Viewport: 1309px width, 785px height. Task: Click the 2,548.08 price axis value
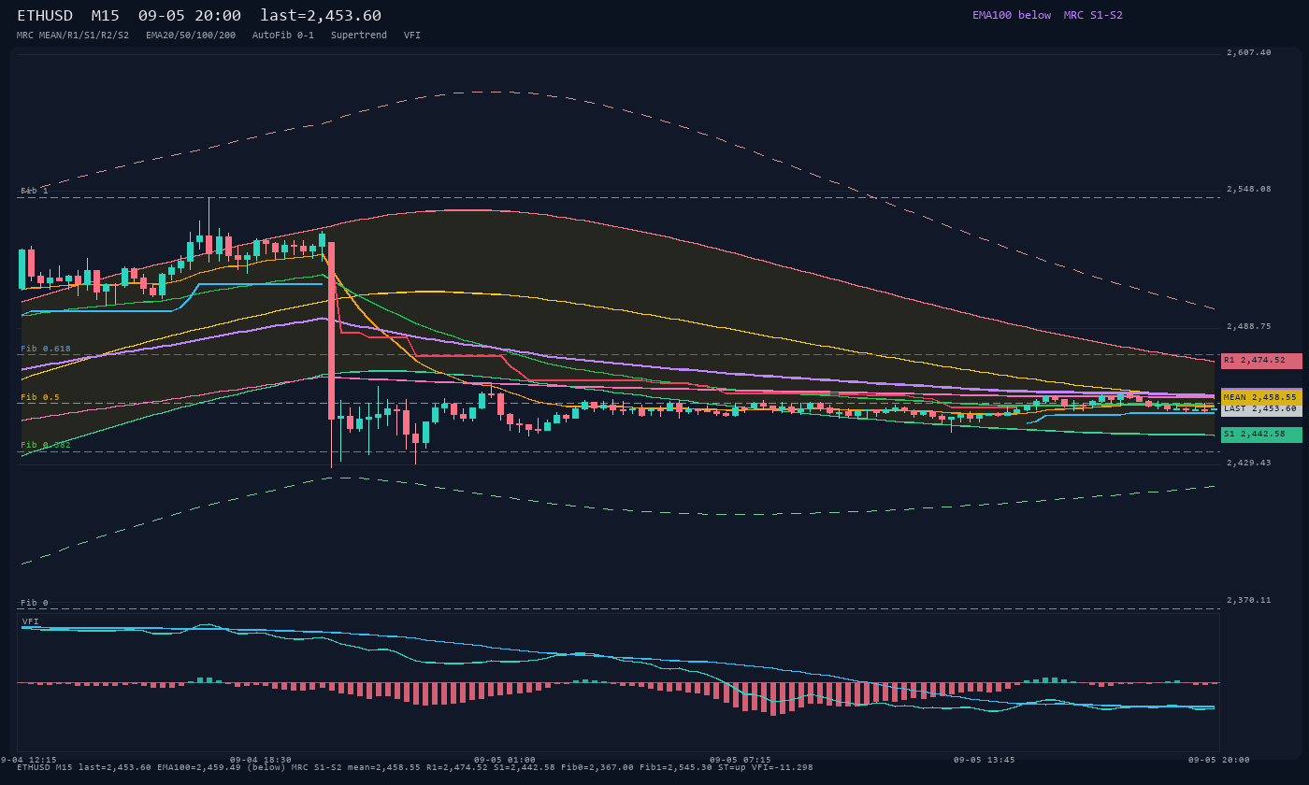(1248, 189)
